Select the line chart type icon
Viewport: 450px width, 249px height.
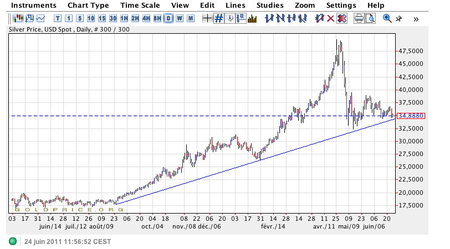(x=40, y=18)
